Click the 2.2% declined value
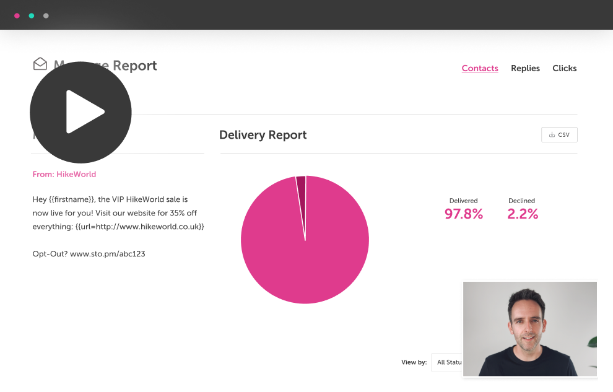 [x=523, y=214]
